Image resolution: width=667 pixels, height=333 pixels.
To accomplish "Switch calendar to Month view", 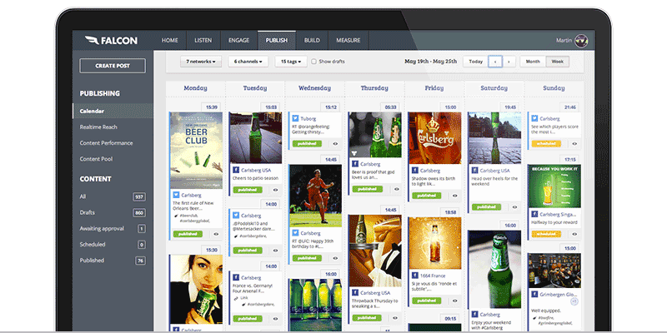I will pos(533,62).
